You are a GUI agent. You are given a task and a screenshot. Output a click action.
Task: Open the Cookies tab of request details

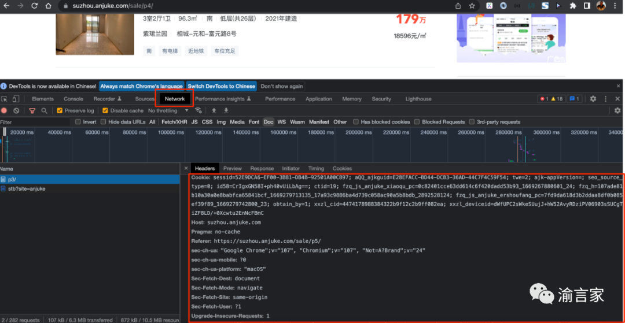[342, 169]
